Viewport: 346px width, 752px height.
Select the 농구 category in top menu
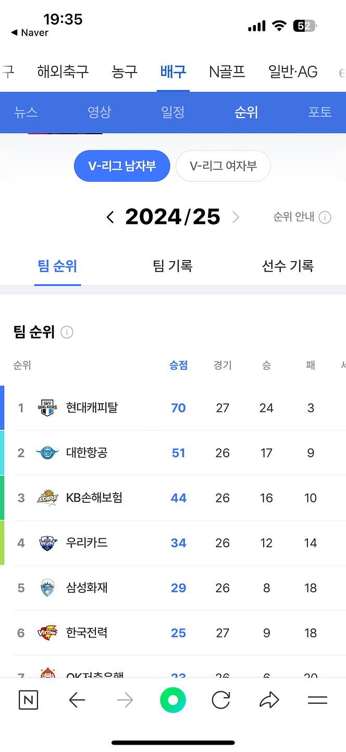(125, 72)
